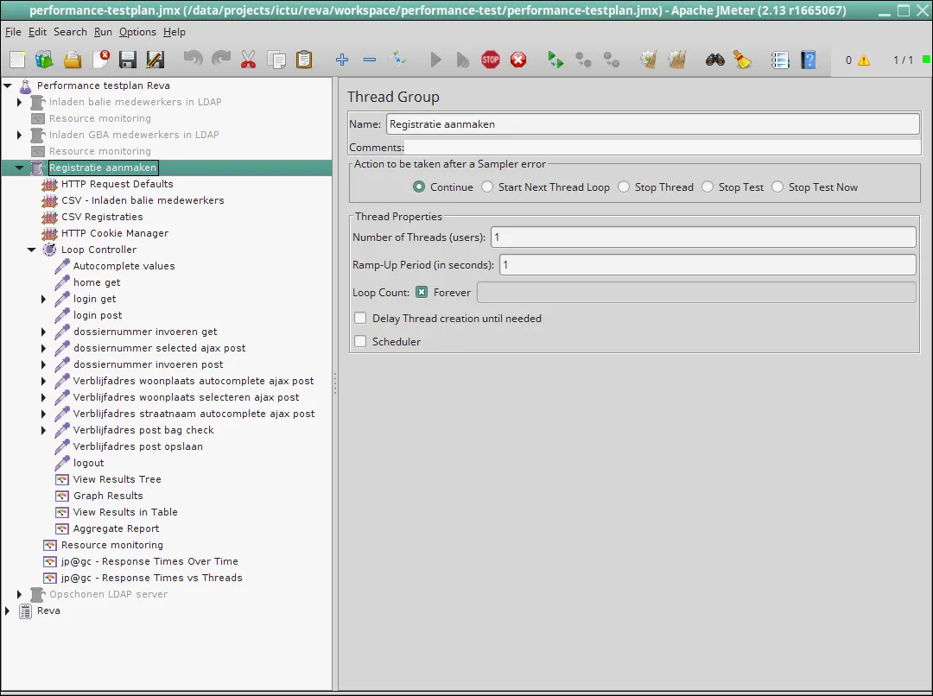Select the Stop Test radio button
Image resolution: width=933 pixels, height=696 pixels.
[708, 187]
